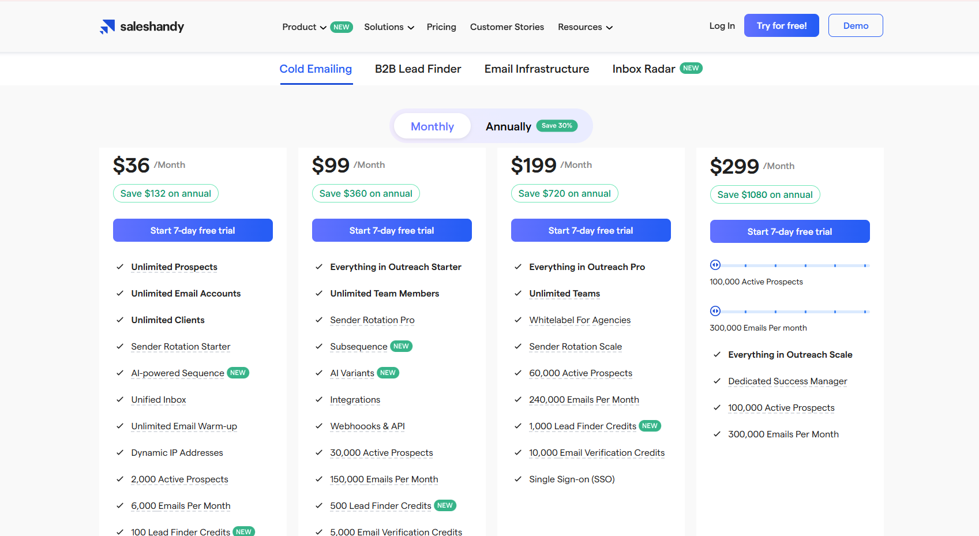Click the NEW badge beside AI Variants
This screenshot has height=536, width=979.
tap(388, 373)
